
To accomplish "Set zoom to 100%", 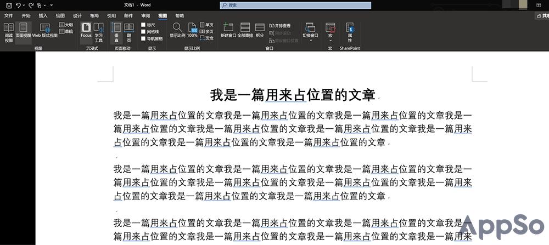I will pyautogui.click(x=192, y=30).
